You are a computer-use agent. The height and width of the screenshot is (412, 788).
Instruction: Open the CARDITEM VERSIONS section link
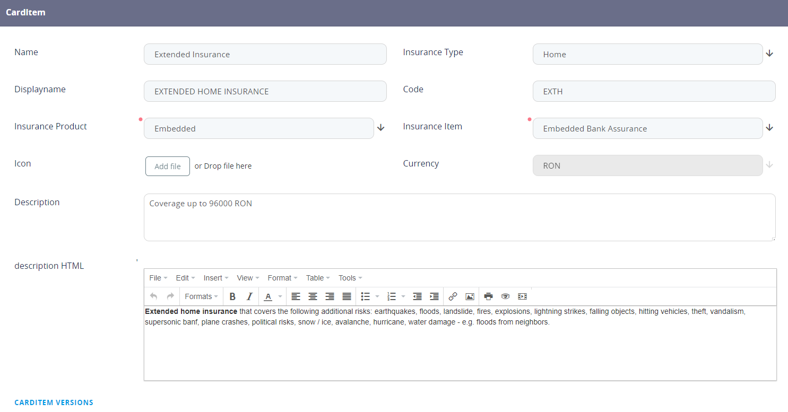pos(54,402)
